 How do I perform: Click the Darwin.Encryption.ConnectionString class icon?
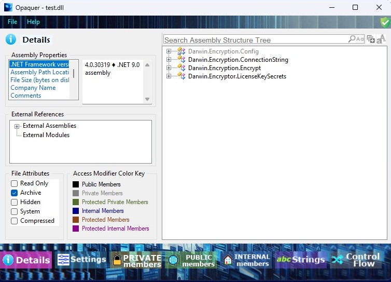(181, 59)
